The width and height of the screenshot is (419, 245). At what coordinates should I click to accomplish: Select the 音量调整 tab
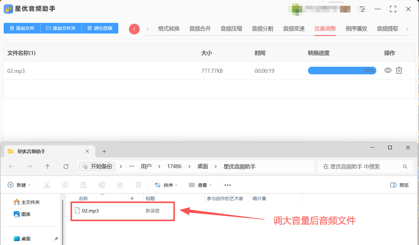point(325,29)
